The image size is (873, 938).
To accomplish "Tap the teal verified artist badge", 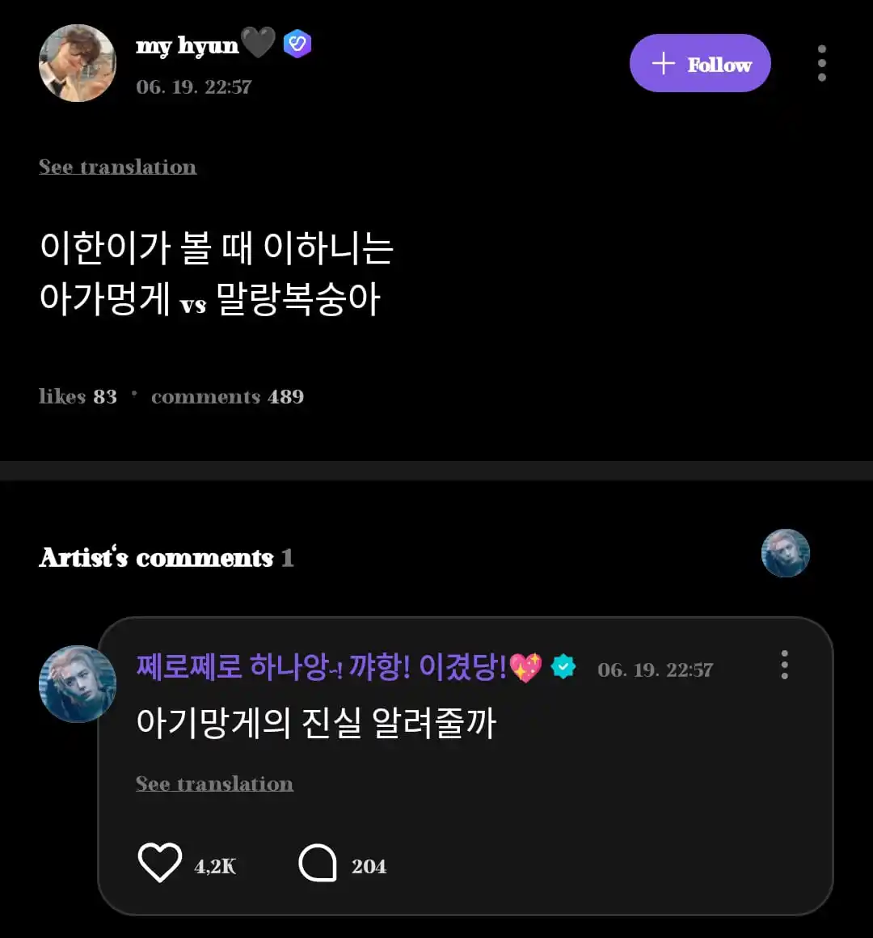I will (x=563, y=667).
